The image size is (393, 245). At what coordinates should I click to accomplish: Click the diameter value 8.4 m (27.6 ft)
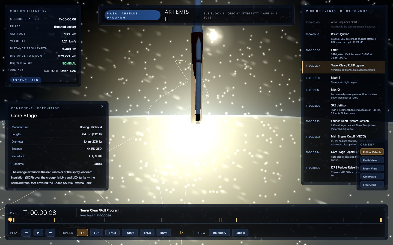point(93,142)
